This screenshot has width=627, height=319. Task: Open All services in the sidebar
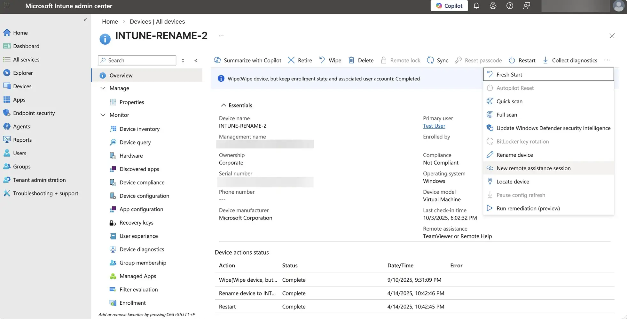pyautogui.click(x=26, y=59)
